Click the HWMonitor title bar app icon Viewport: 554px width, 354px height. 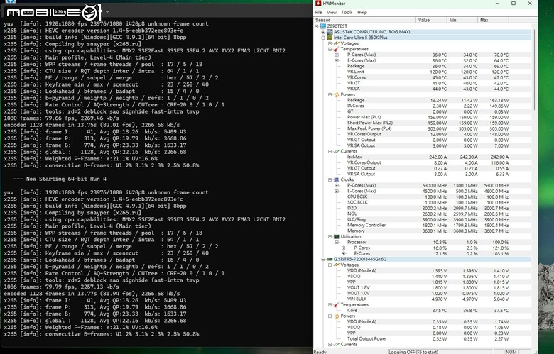tap(318, 3)
